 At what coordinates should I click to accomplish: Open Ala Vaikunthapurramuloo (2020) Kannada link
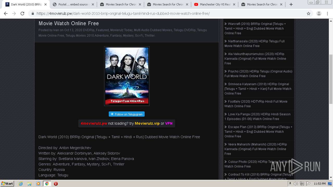pyautogui.click(x=255, y=58)
